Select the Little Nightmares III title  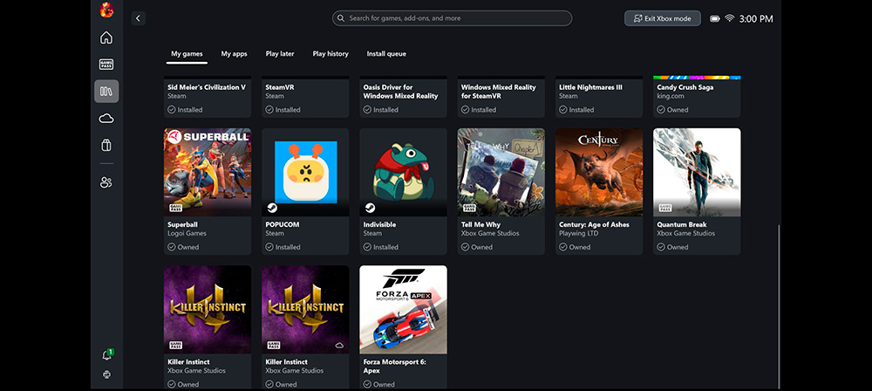point(590,87)
